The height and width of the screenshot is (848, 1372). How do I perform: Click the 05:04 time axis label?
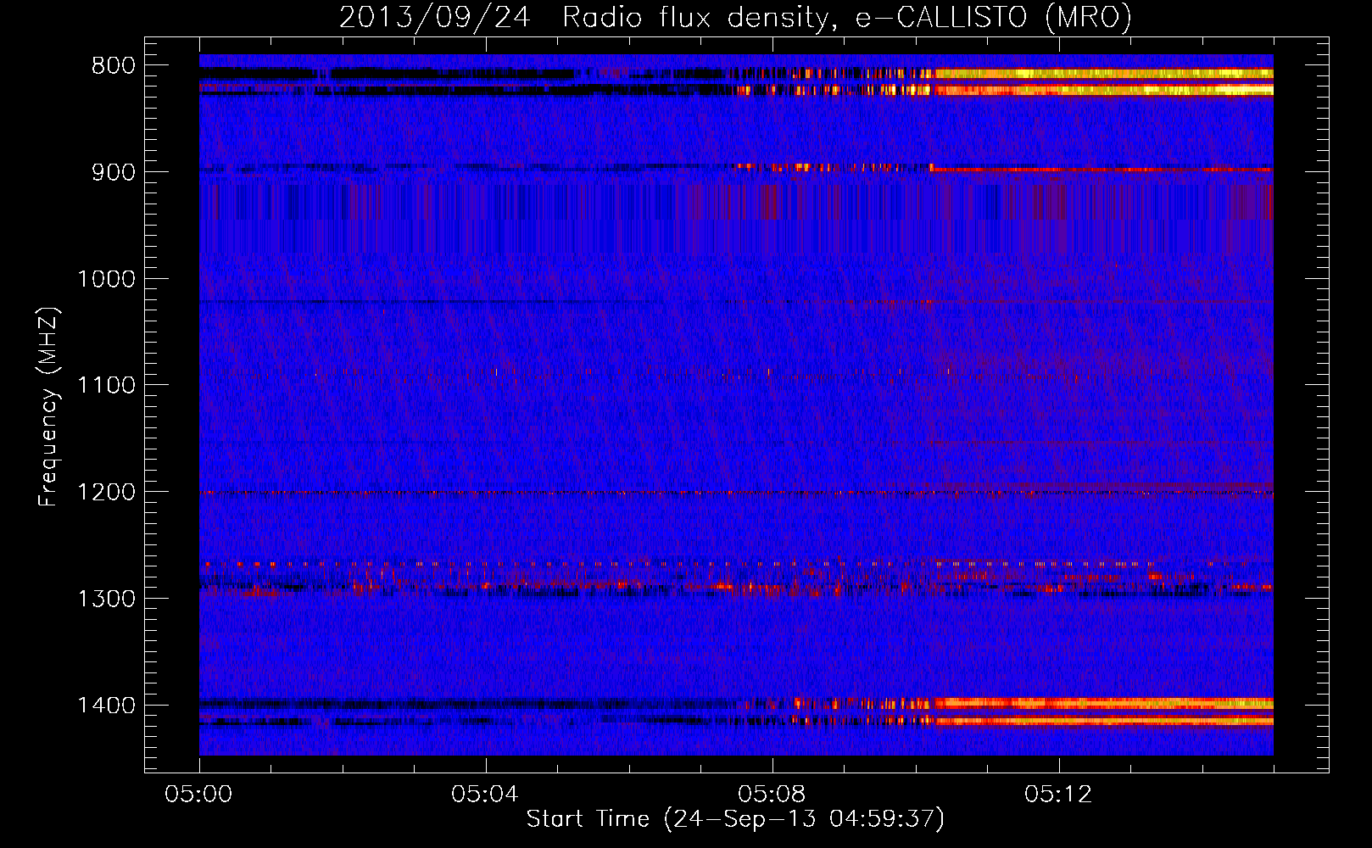click(x=485, y=794)
